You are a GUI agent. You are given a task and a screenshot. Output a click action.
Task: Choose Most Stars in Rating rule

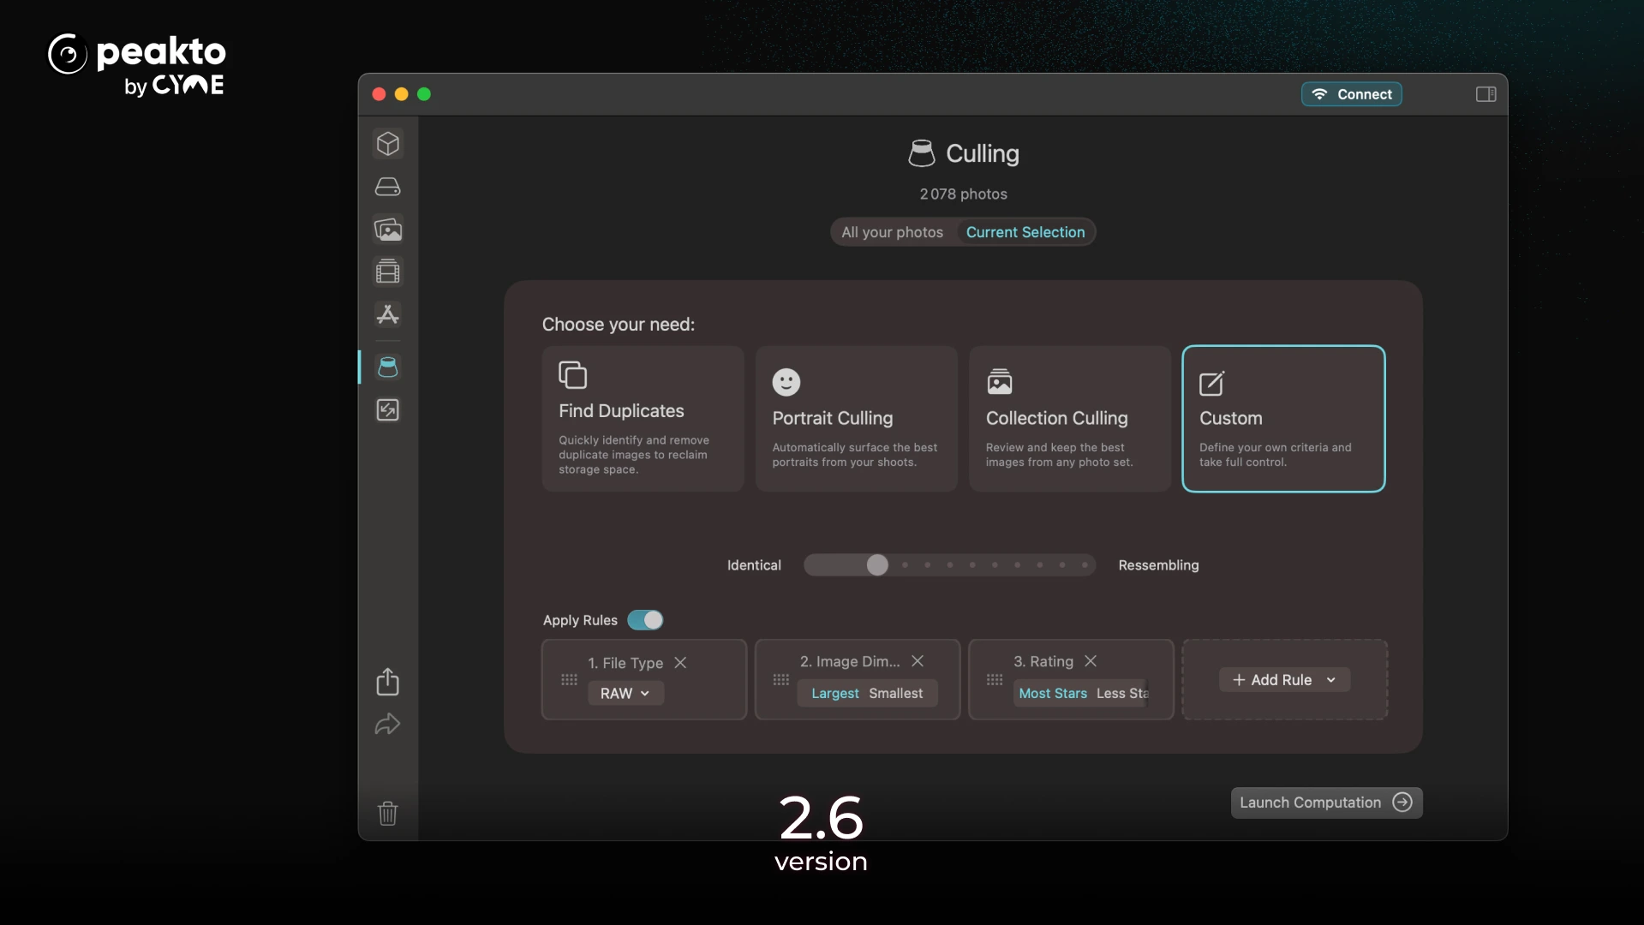1052,693
